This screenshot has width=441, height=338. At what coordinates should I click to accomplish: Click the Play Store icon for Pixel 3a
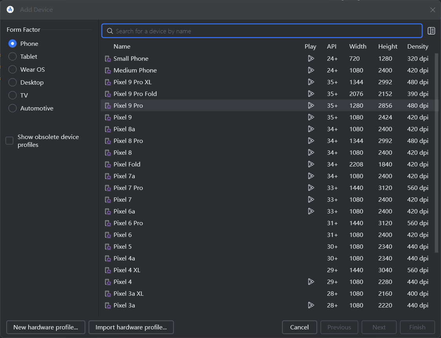[x=311, y=305]
